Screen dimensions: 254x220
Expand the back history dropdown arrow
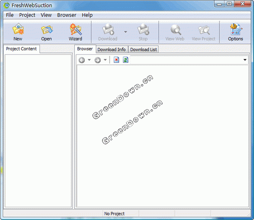[x=89, y=60]
